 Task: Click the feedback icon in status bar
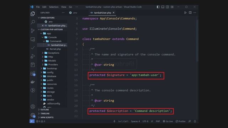[x=190, y=121]
